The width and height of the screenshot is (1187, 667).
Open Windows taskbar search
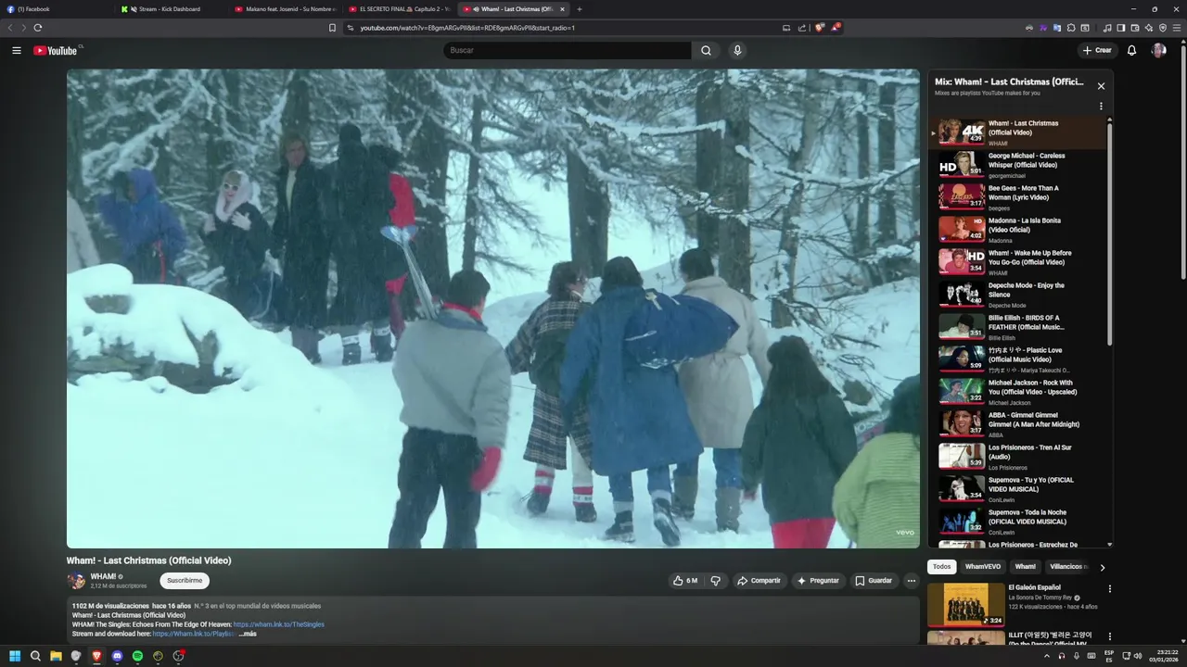[x=35, y=656]
